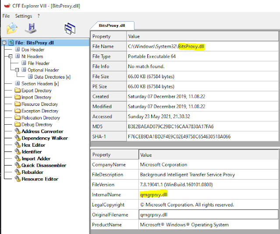Viewport: 280px width, 234px height.
Task: Click the Dependency Walker tool icon
Action: 18,138
